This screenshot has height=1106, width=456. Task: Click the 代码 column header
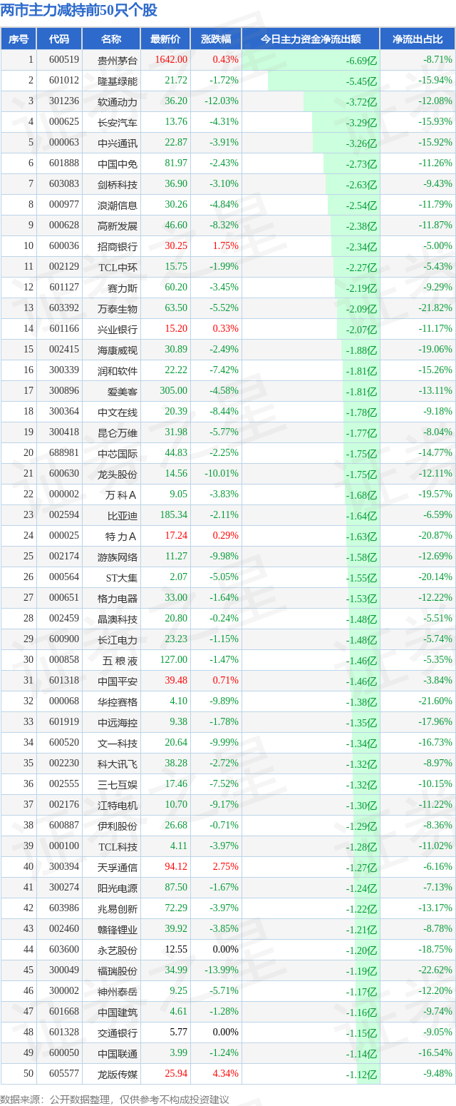coord(59,39)
